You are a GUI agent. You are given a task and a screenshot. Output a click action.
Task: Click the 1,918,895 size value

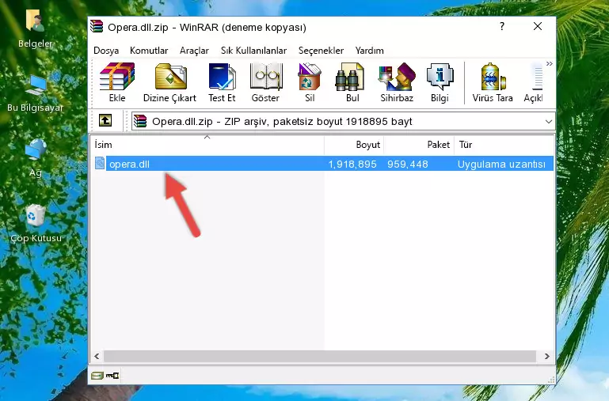(x=352, y=164)
